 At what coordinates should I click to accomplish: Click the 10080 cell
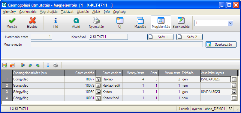(x=80, y=92)
